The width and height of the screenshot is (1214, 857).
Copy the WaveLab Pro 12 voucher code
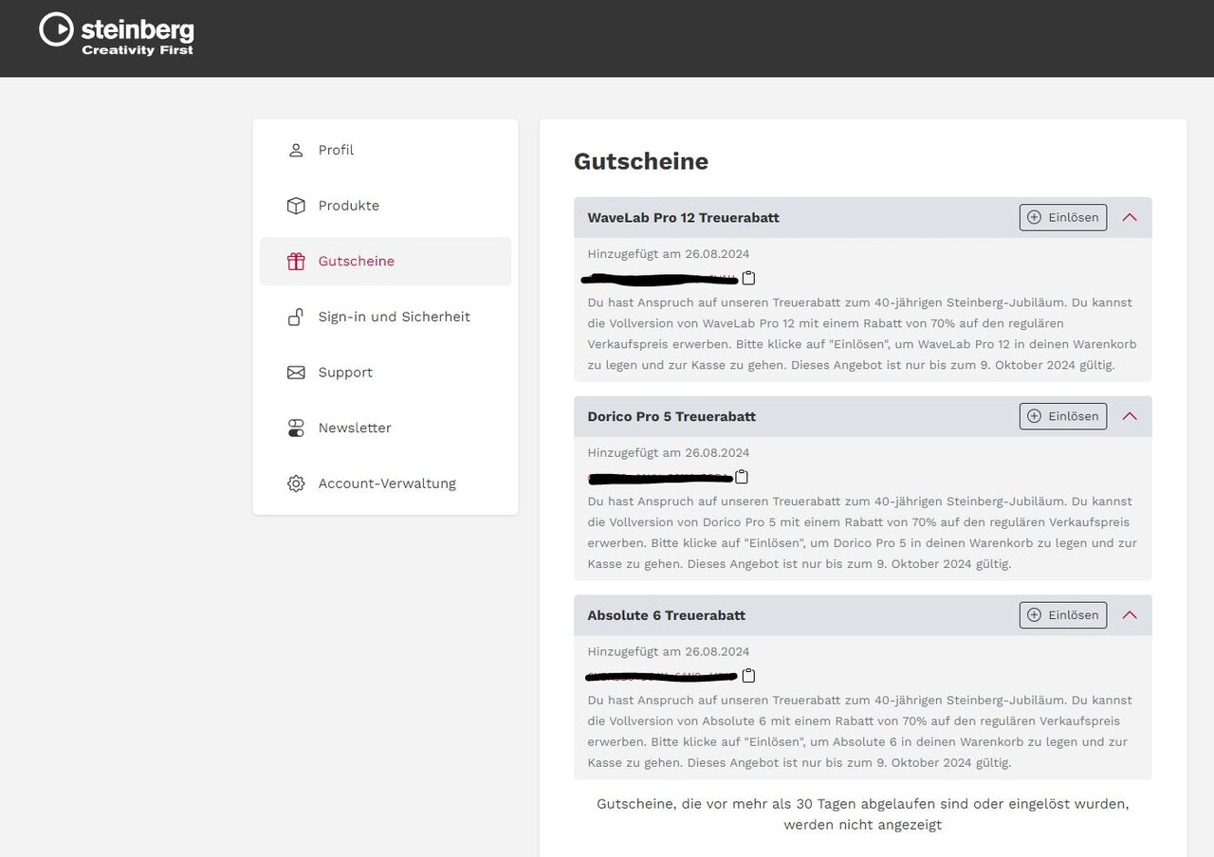tap(748, 278)
